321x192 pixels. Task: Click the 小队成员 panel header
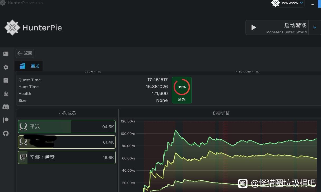coord(67,113)
